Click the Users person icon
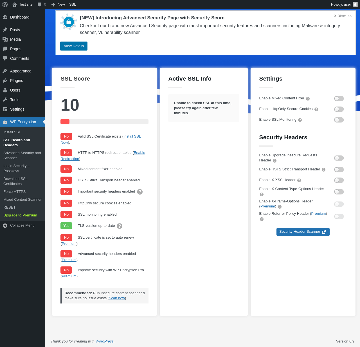This screenshot has height=347, width=360. [5, 90]
